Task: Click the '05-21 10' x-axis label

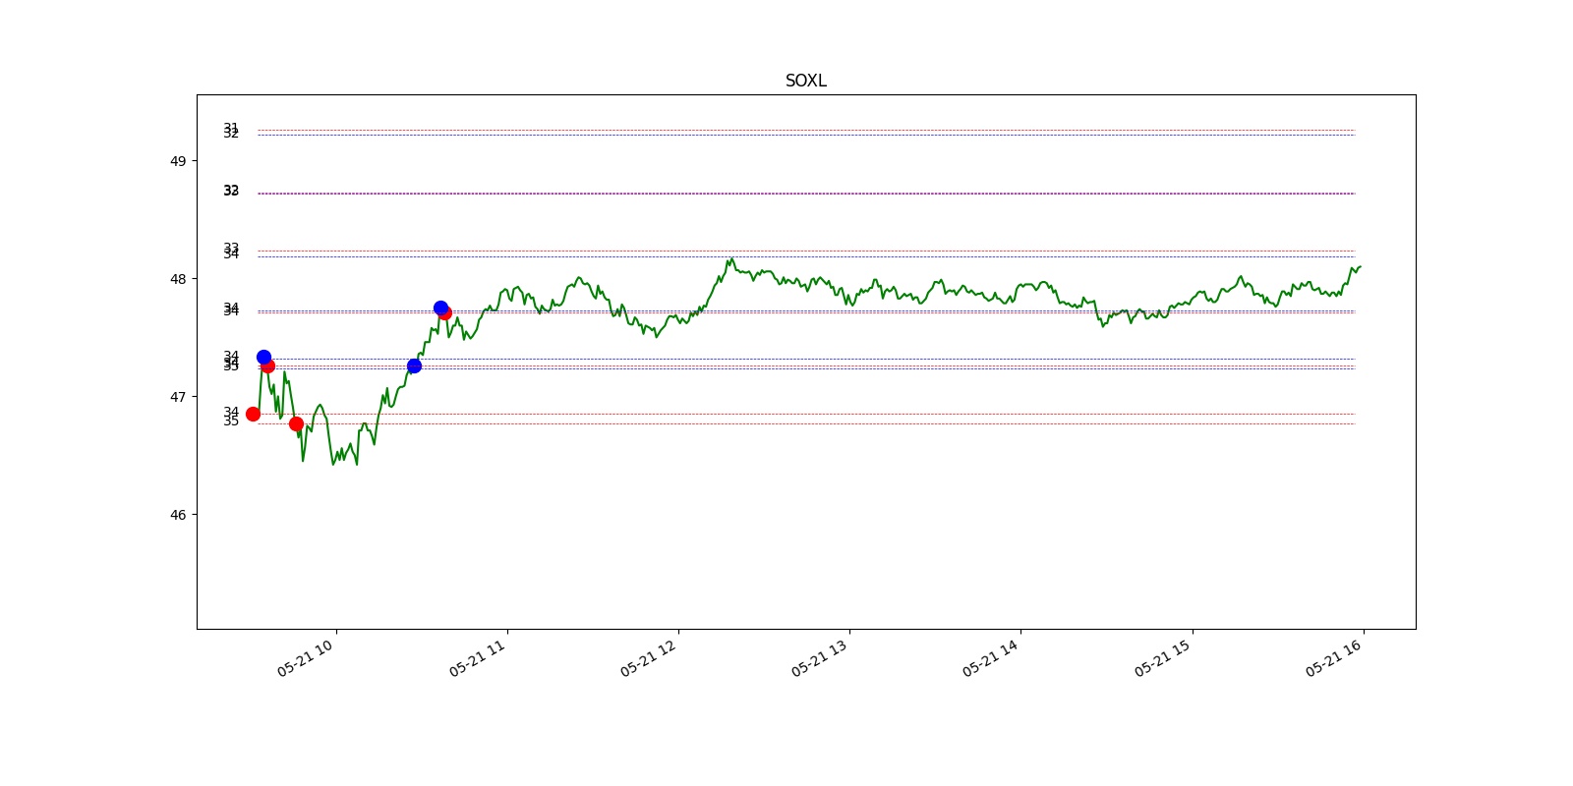Action: [x=306, y=658]
